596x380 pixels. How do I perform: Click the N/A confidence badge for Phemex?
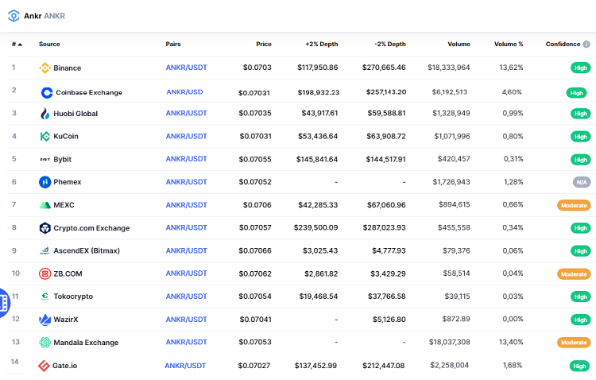point(582,182)
